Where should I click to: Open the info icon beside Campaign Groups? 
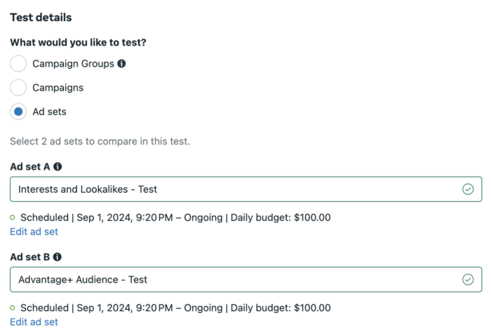coord(121,64)
